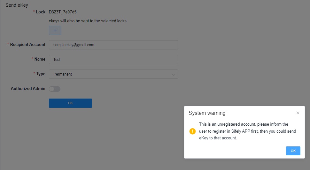The height and width of the screenshot is (170, 310).
Task: Click the yellow exclamation warning icon
Action: pos(192,131)
